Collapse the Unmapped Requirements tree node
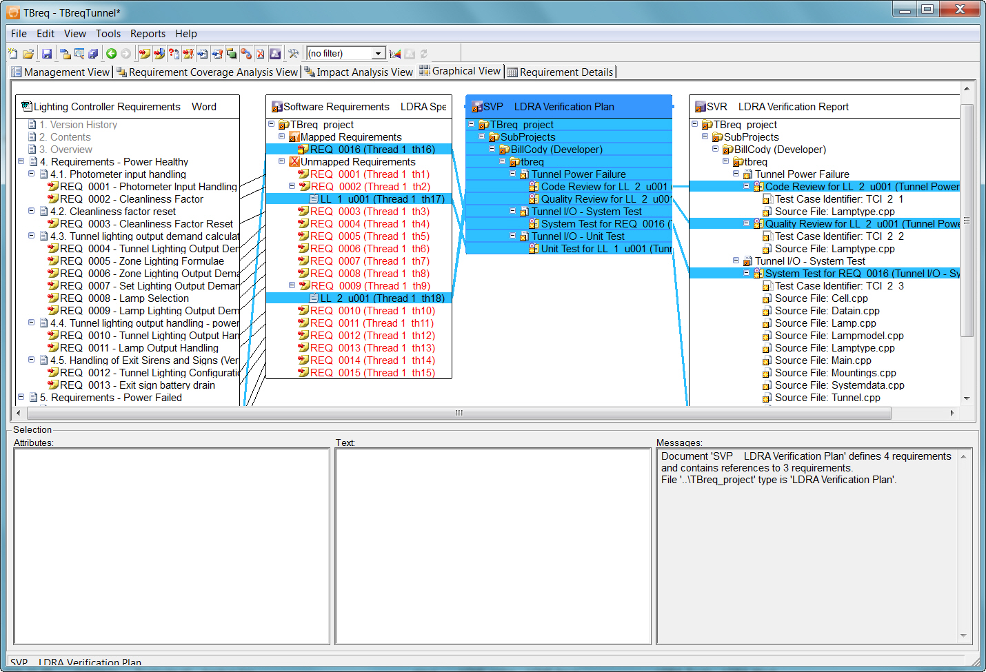986x672 pixels. point(281,161)
